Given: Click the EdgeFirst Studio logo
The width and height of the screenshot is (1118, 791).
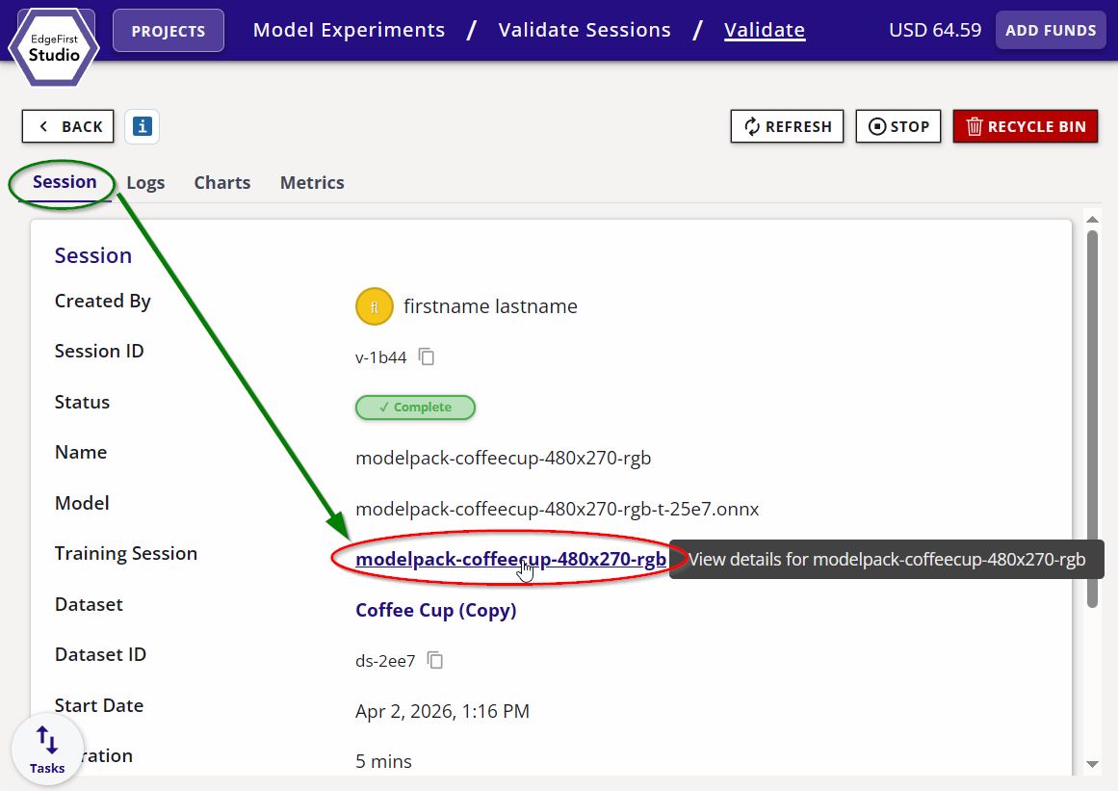Looking at the screenshot, I should [x=54, y=47].
